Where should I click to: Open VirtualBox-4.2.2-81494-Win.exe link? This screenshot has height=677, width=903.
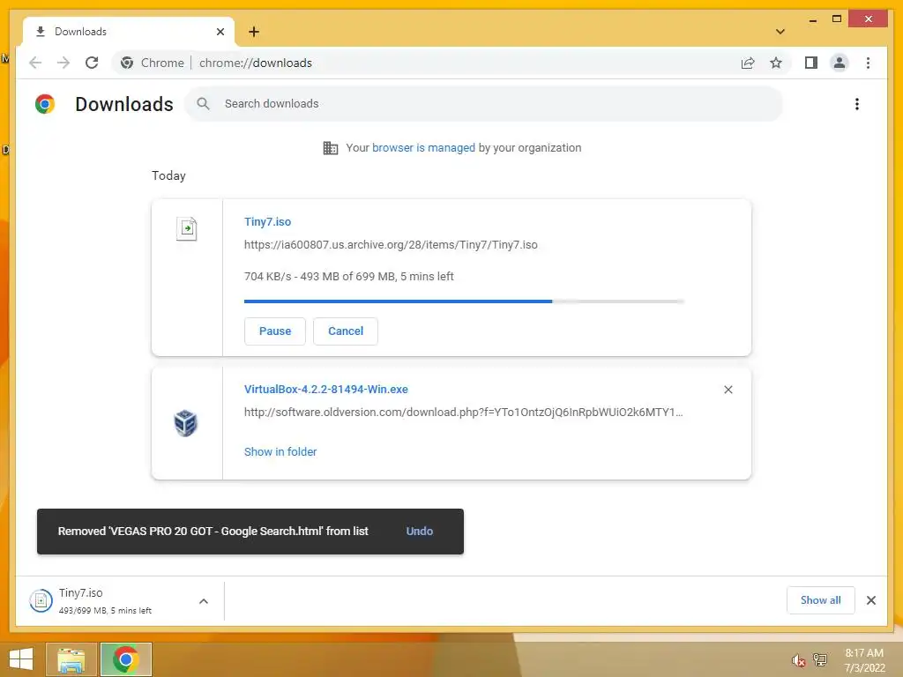click(326, 389)
